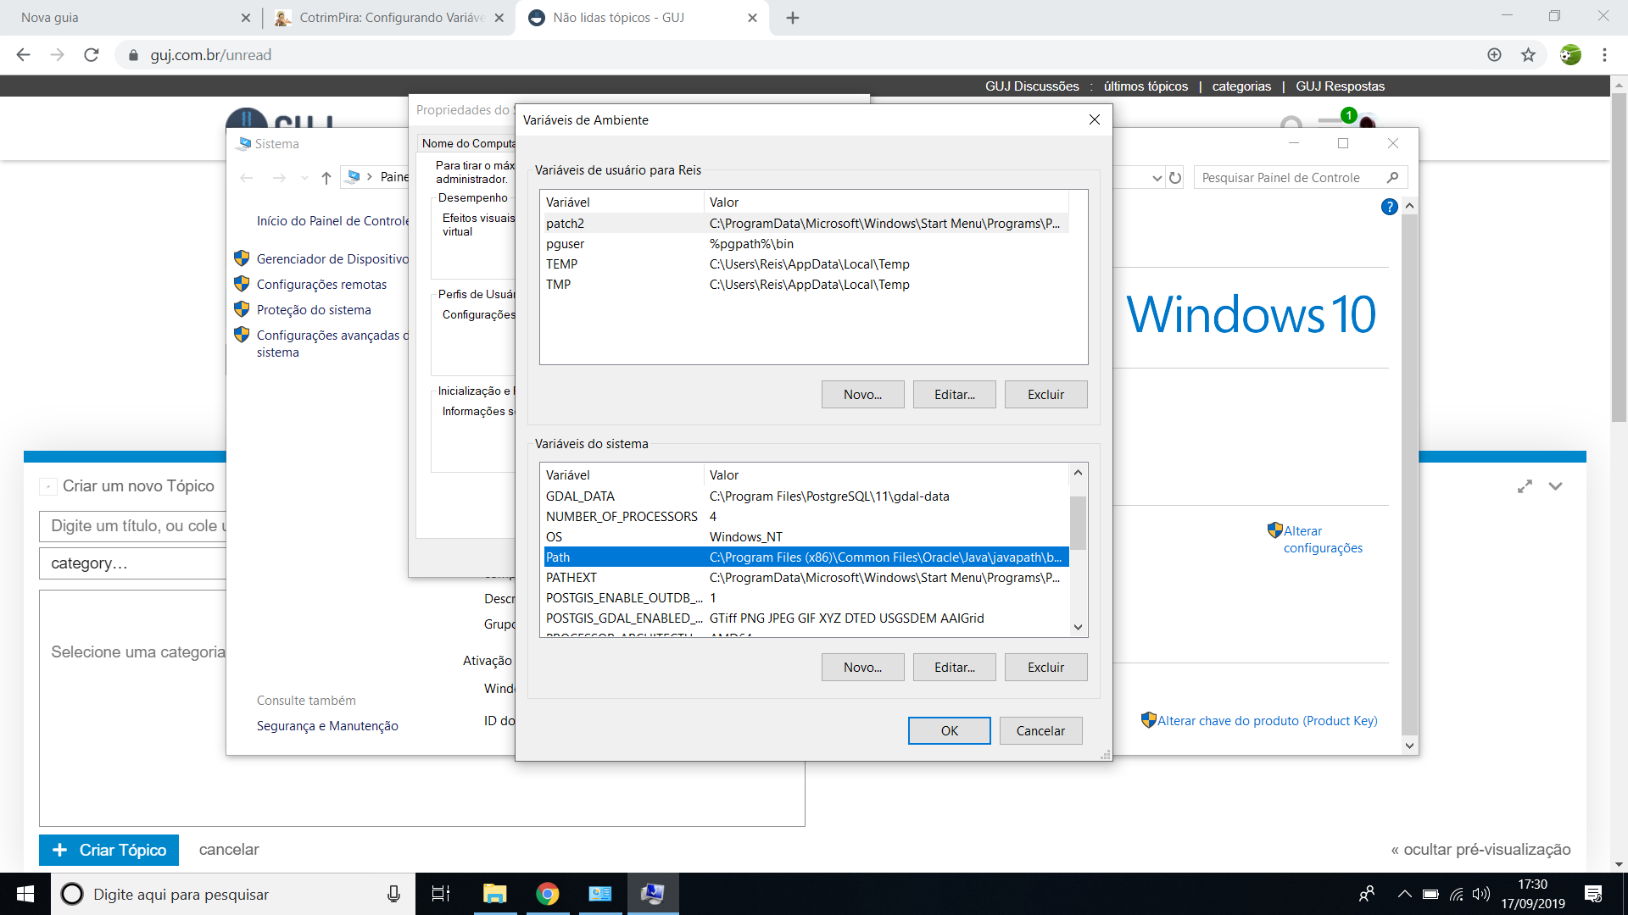1628x915 pixels.
Task: Click Valor column header in system variables
Action: pos(887,475)
